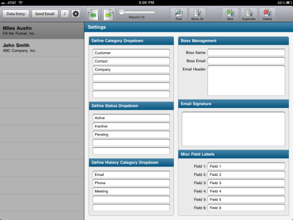The width and height of the screenshot is (293, 220).
Task: Click the 'Record 1/2' label
Action: point(137,17)
